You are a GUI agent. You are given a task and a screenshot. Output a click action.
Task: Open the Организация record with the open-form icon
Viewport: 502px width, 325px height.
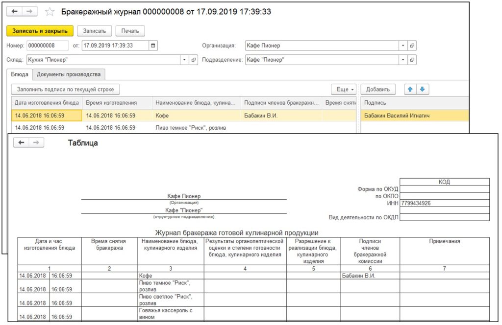(x=412, y=46)
